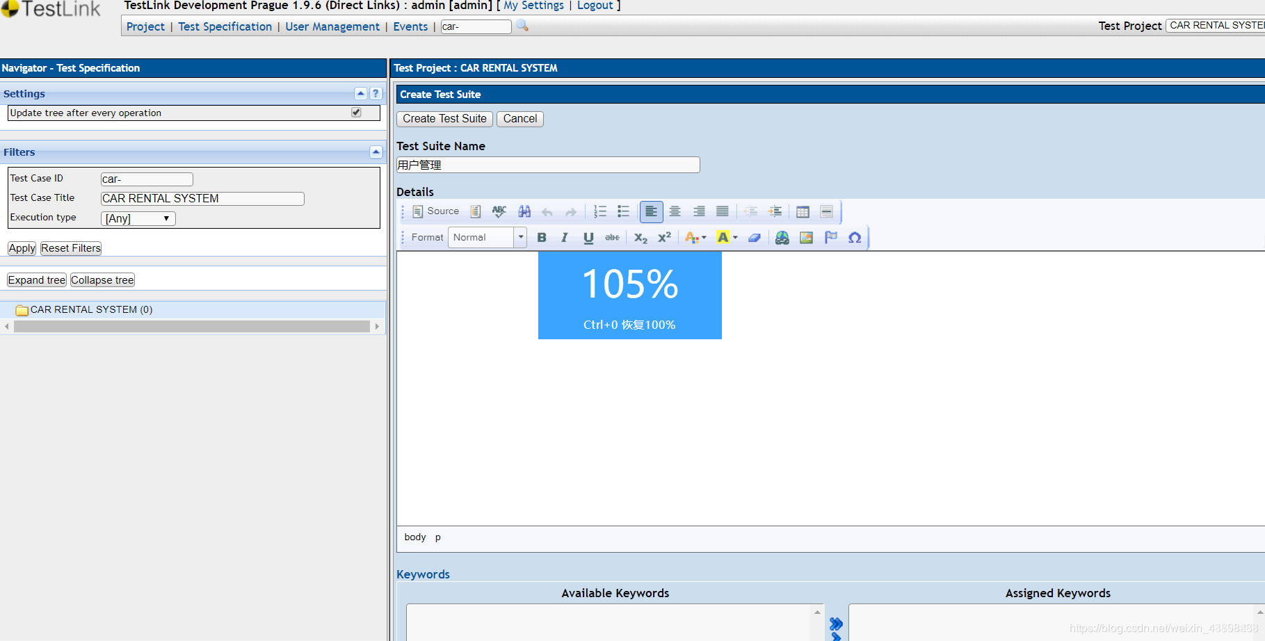Remove formatting with the eraser icon
This screenshot has height=641, width=1265.
point(755,238)
